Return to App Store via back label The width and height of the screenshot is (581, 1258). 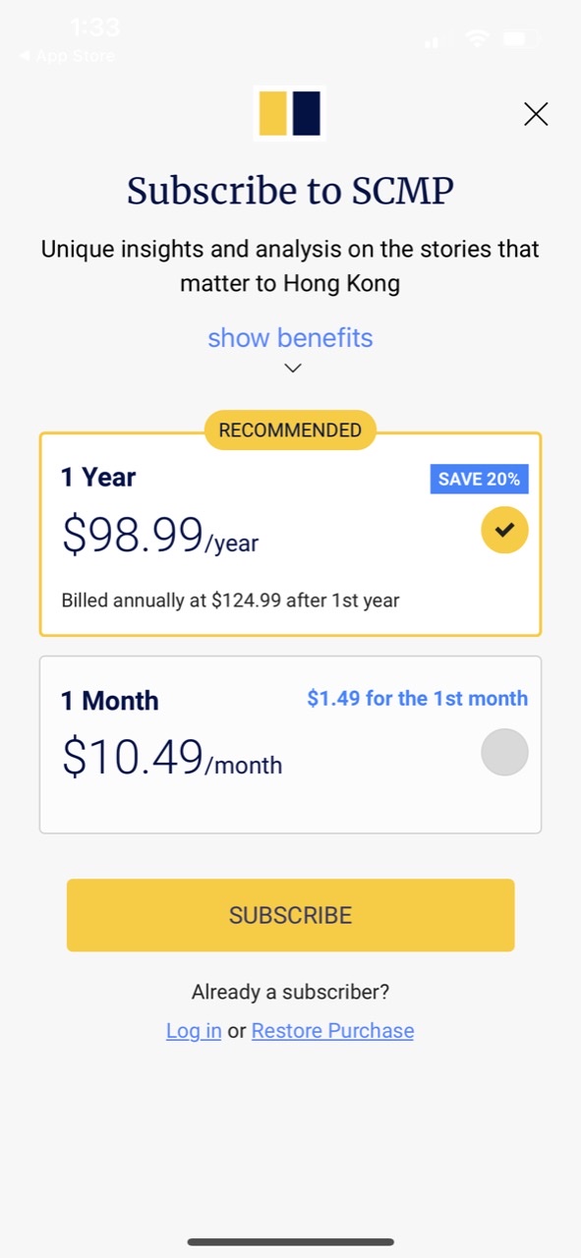coord(67,56)
